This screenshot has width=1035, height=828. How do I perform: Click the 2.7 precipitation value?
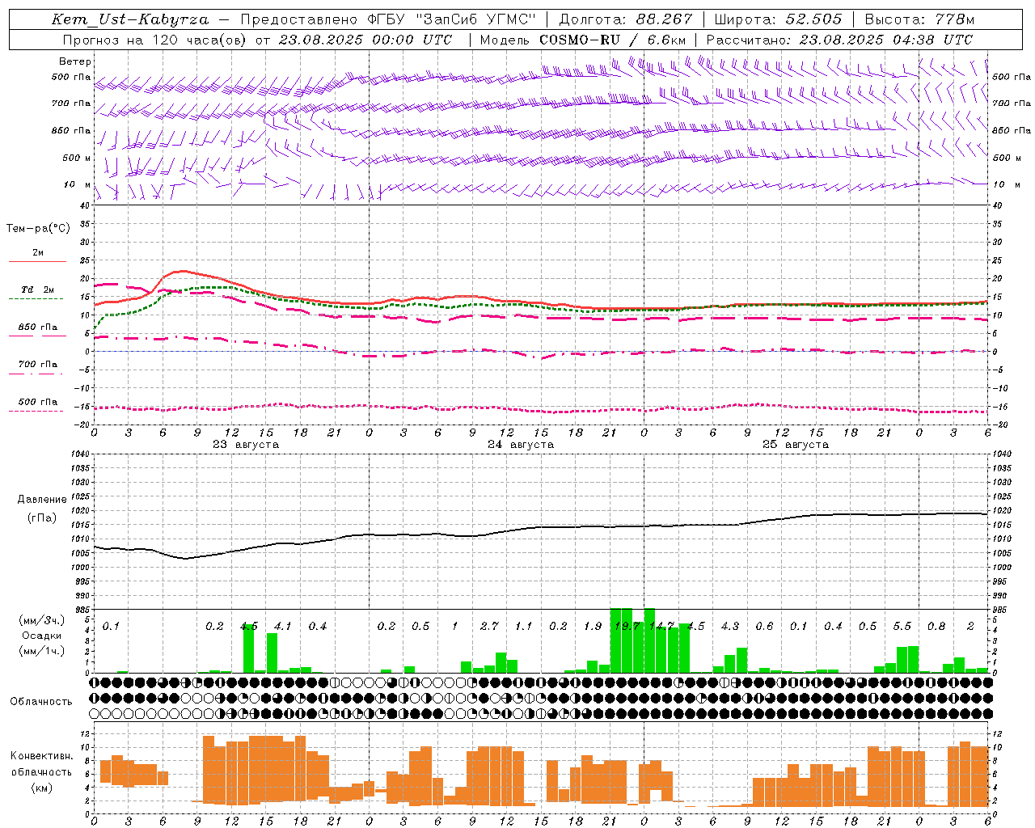489,626
